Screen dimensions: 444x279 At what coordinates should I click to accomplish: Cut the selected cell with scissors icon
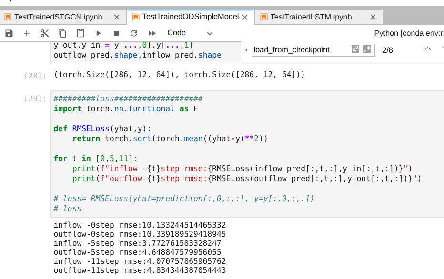click(x=45, y=33)
